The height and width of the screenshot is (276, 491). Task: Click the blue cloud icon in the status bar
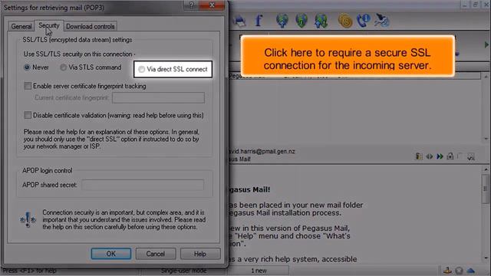click(x=470, y=271)
